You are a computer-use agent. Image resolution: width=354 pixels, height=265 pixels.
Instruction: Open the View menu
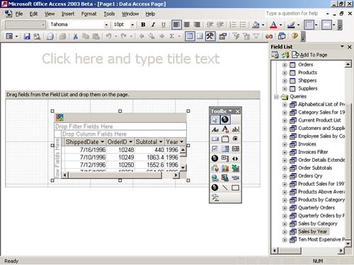[x=50, y=14]
